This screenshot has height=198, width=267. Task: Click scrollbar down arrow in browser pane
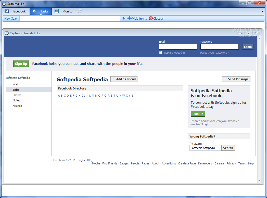[259, 181]
